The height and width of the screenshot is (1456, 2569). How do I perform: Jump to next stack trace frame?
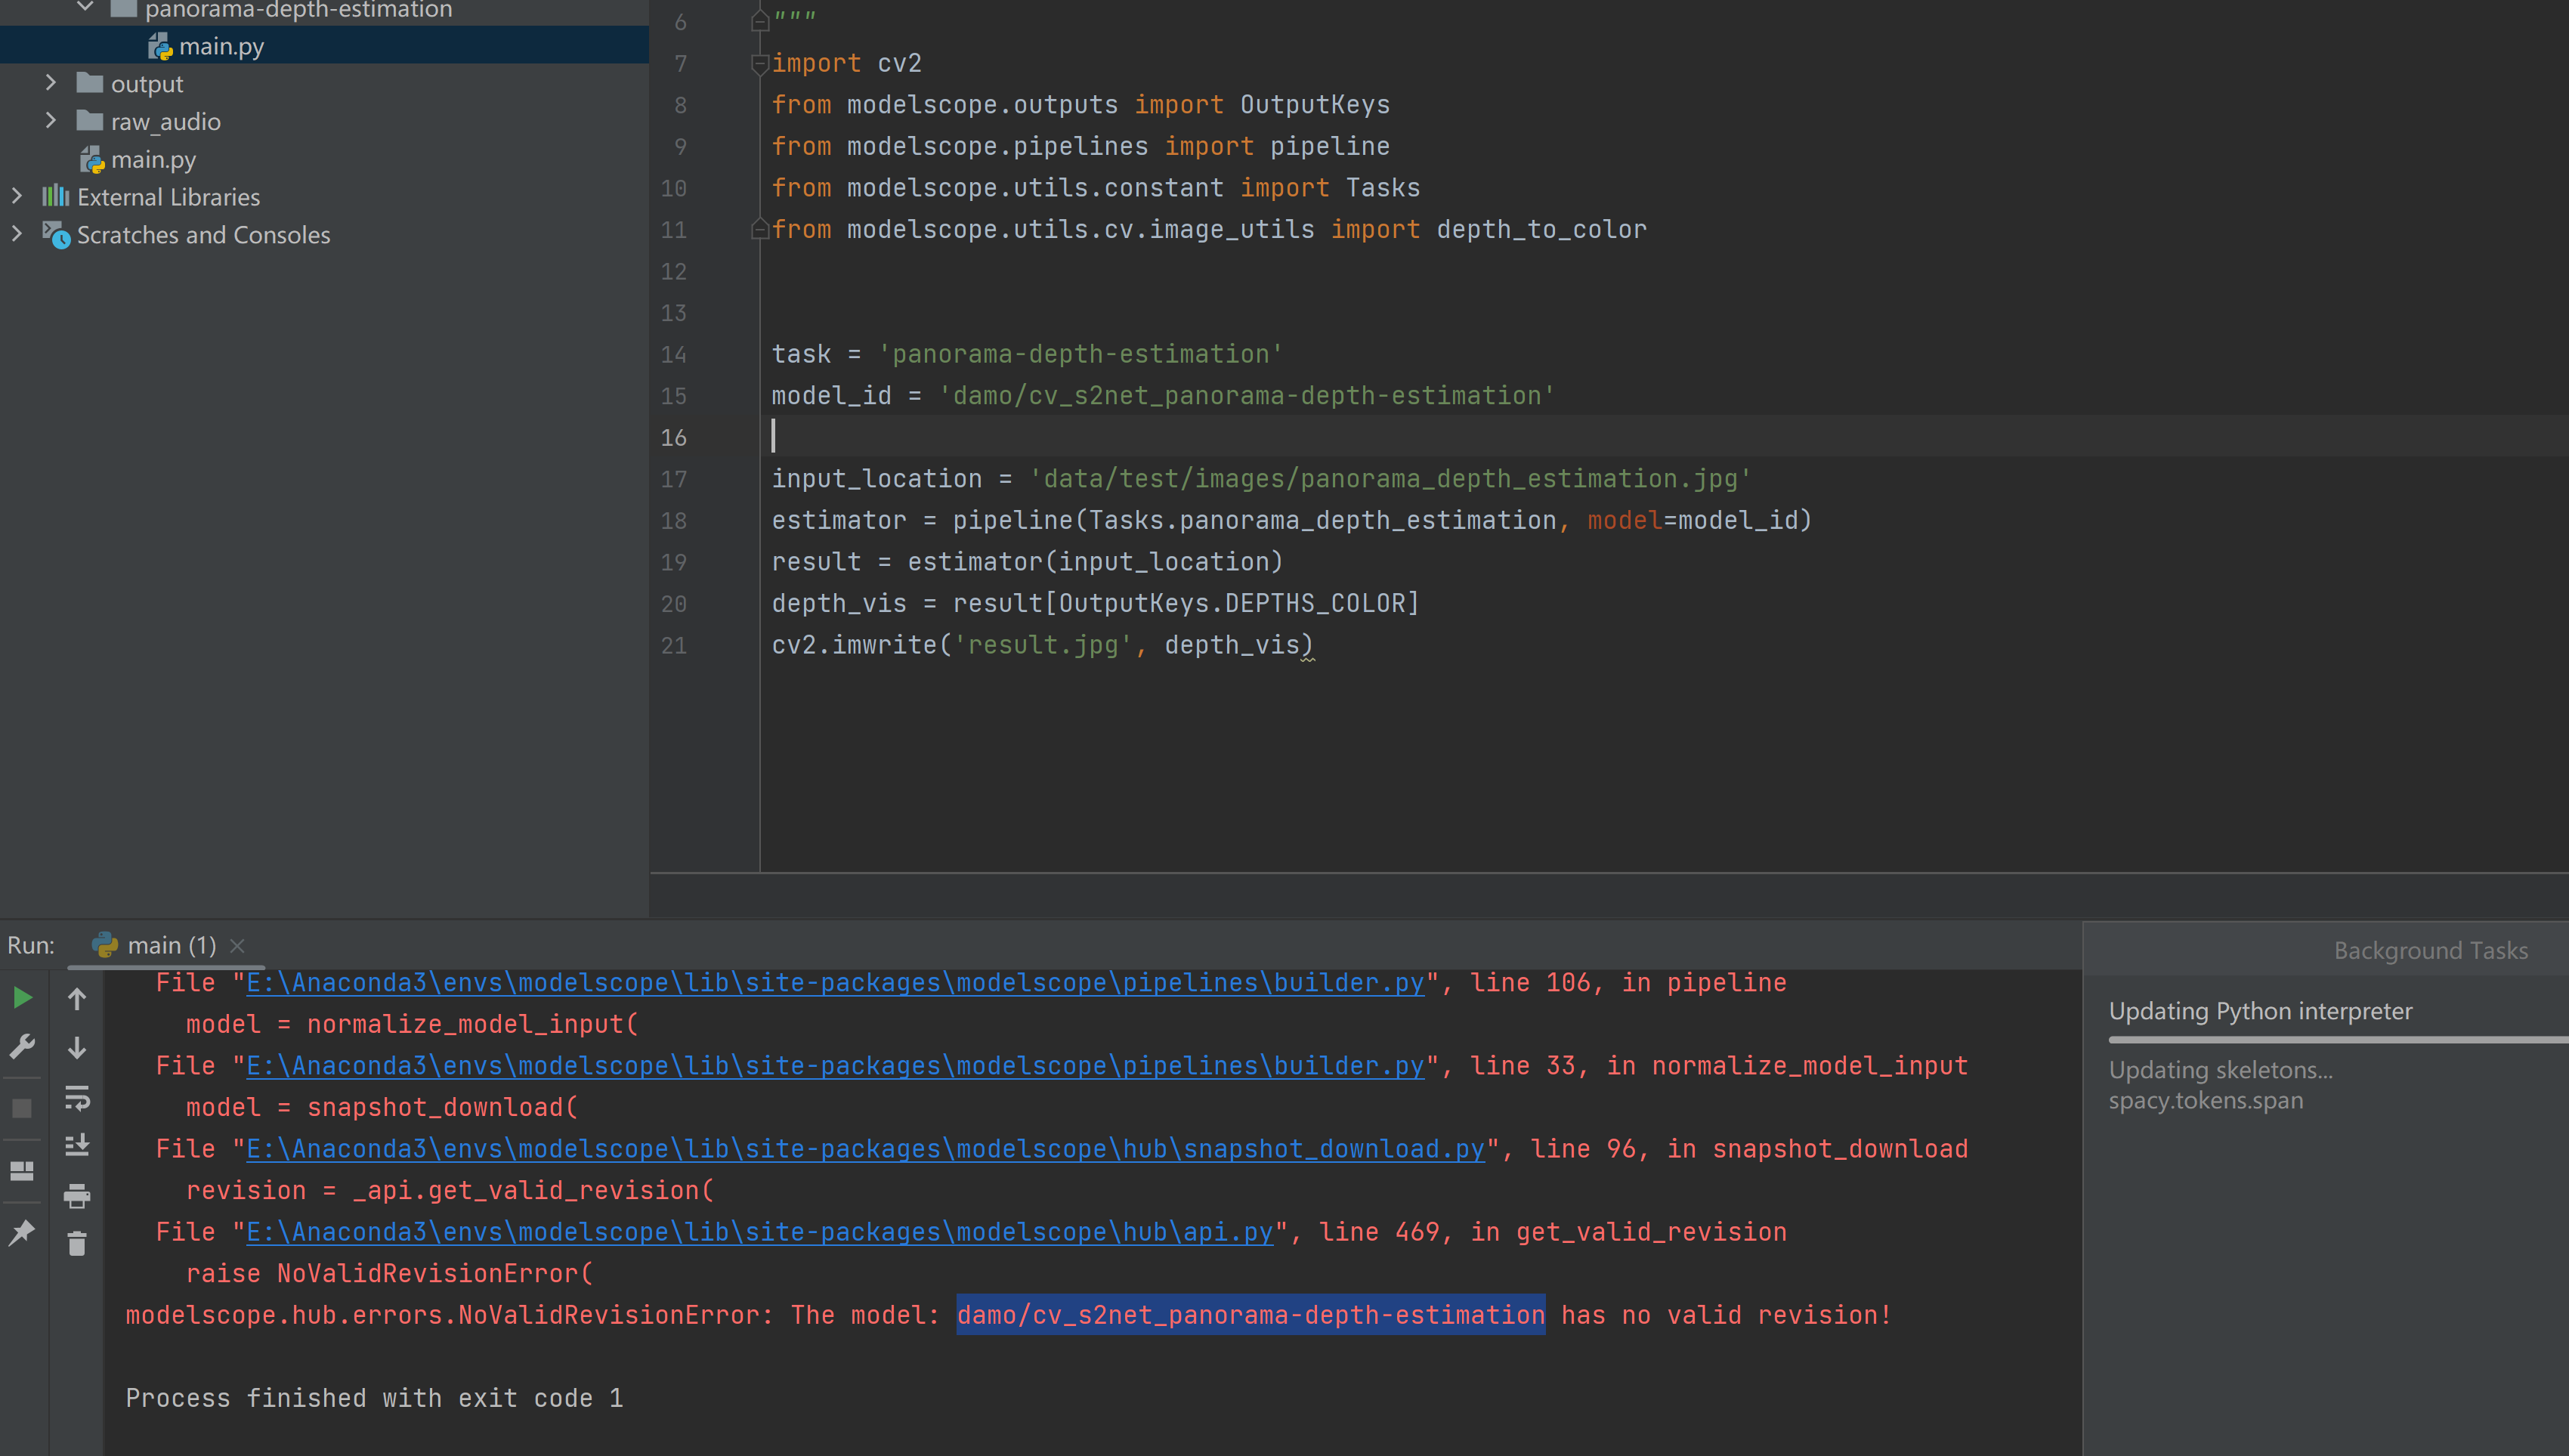pyautogui.click(x=77, y=1048)
